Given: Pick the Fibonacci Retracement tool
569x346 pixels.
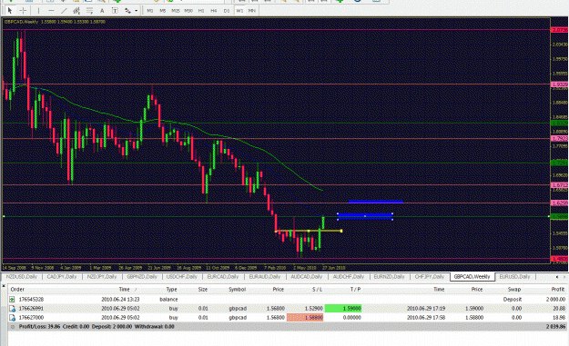Looking at the screenshot, I should click(x=89, y=11).
